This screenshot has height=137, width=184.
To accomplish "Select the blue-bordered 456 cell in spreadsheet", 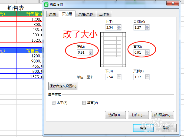I will [29, 66].
